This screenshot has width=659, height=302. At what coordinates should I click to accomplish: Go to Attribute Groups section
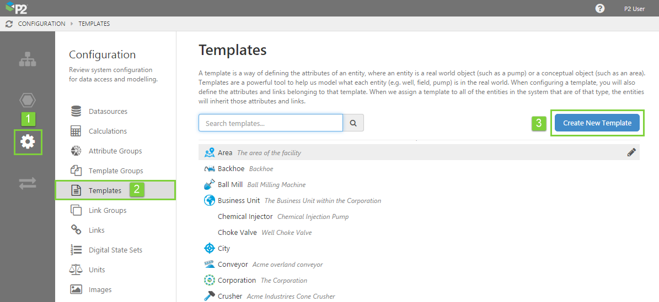(x=115, y=151)
